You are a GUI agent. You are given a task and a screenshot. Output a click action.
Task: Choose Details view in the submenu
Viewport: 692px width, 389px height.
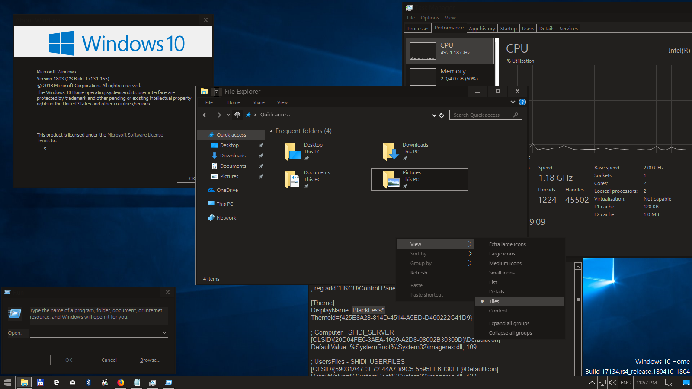click(497, 292)
